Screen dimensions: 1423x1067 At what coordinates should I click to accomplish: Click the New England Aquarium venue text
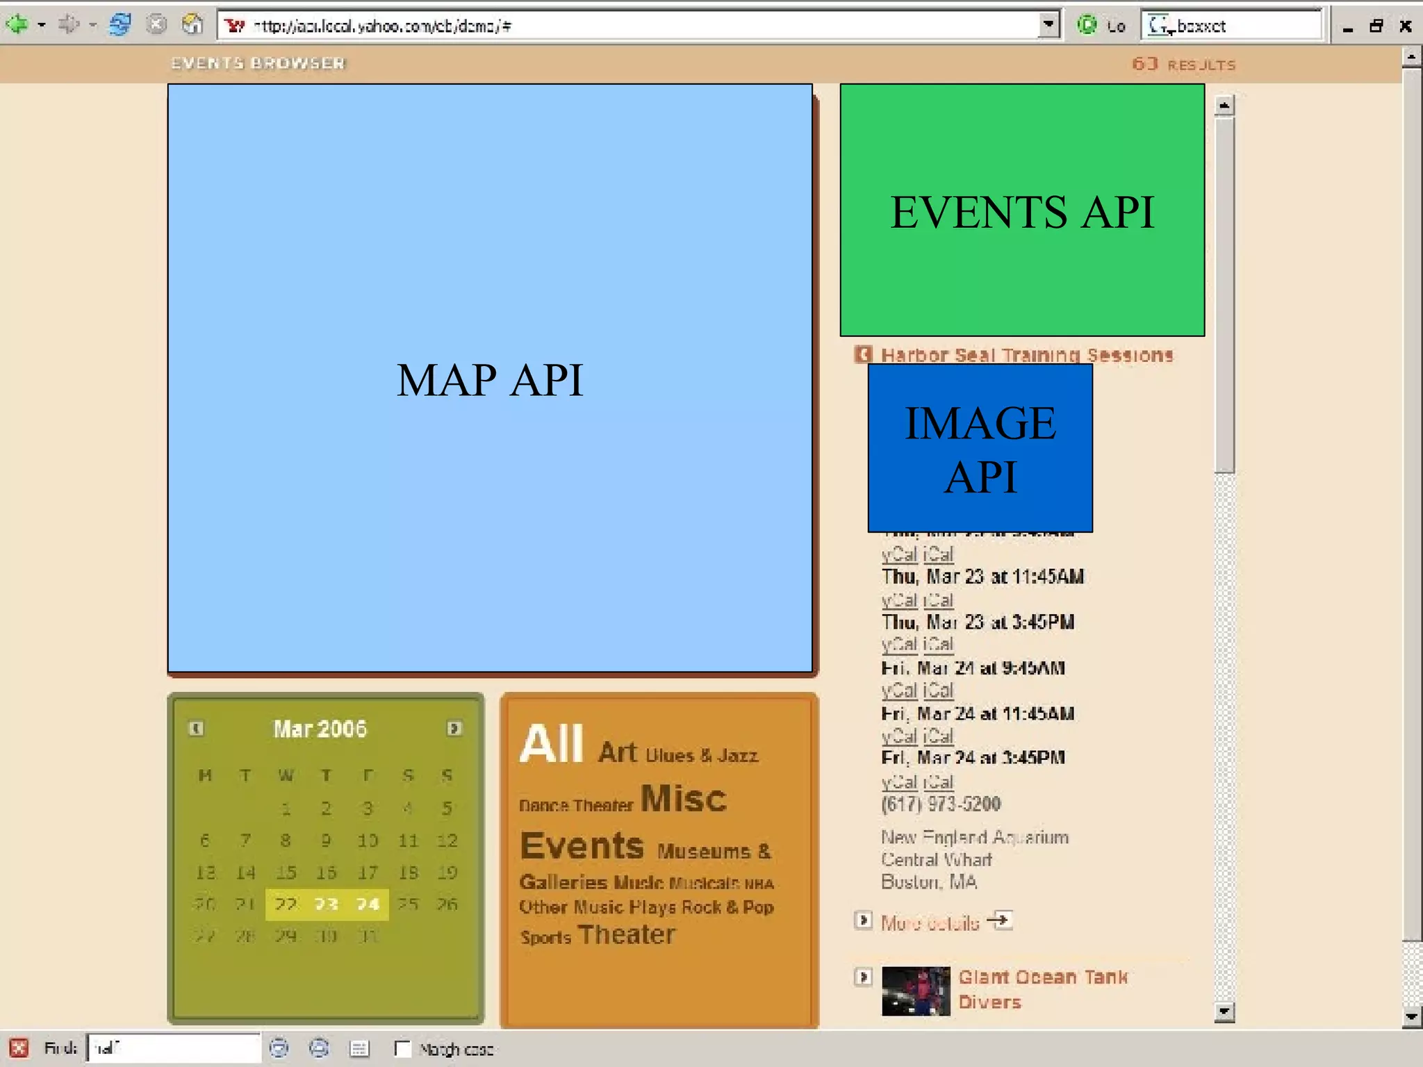coord(975,837)
